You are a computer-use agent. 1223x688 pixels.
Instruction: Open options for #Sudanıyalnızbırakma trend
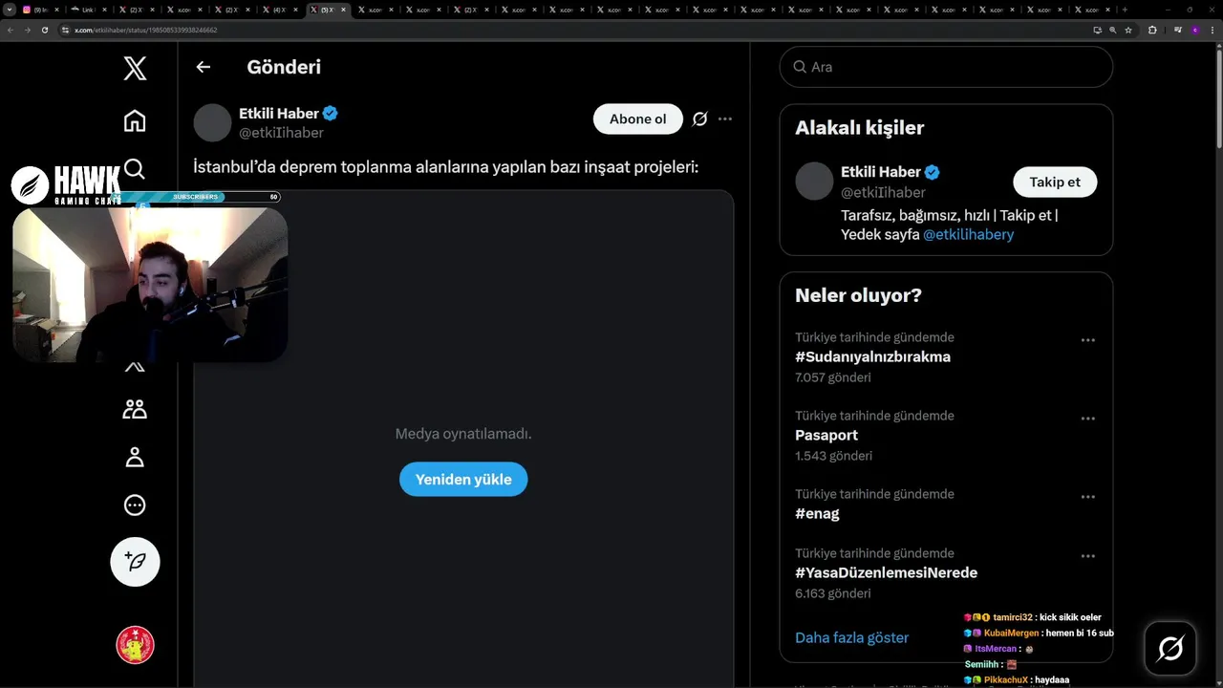[x=1087, y=340]
